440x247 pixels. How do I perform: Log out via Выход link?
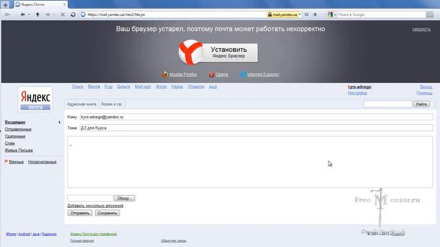pyautogui.click(x=426, y=87)
